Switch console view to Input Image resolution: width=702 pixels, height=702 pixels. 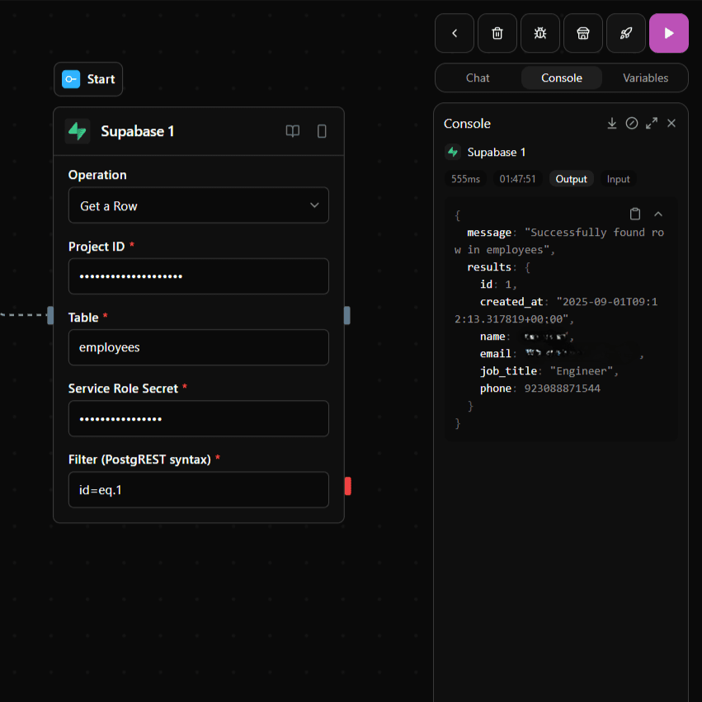618,179
